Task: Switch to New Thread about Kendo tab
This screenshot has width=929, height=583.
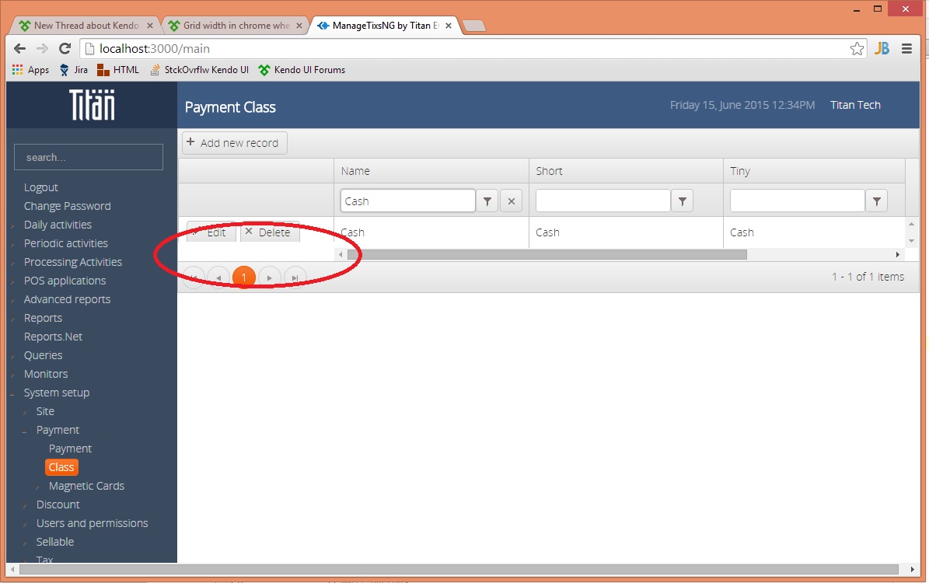Action: pyautogui.click(x=86, y=26)
